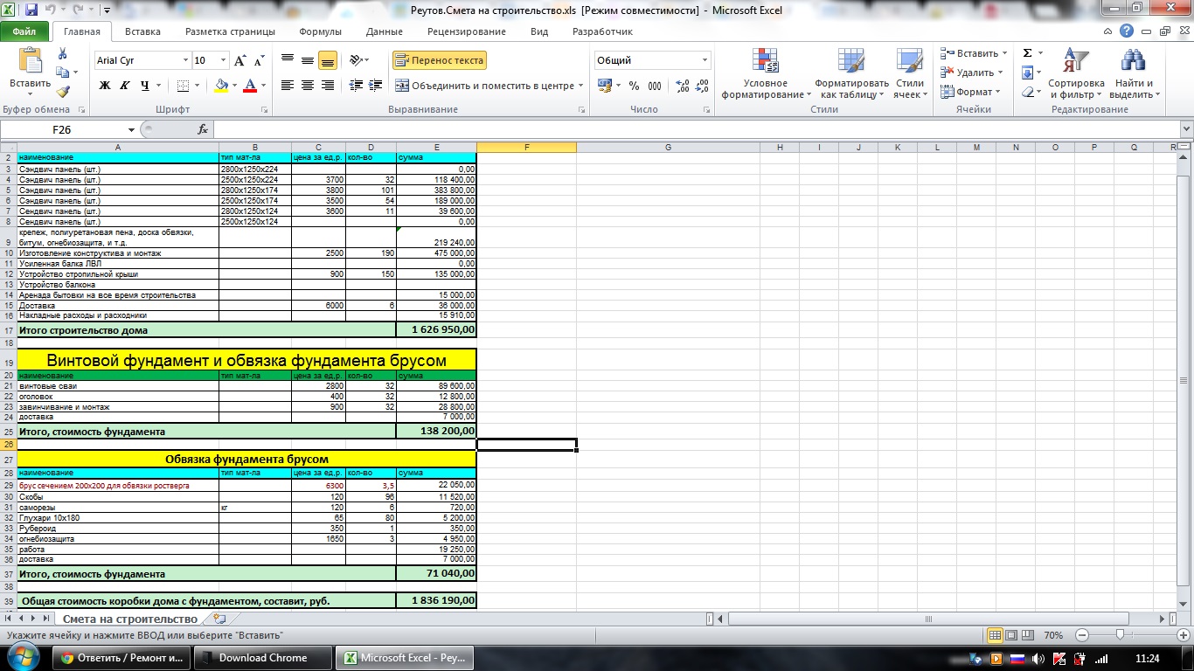1194x671 pixels.
Task: Click Find and Select (Найти и выделить) binoculars
Action: coord(1134,73)
